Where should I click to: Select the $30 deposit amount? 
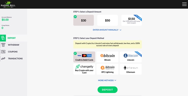pyautogui.click(x=84, y=20)
